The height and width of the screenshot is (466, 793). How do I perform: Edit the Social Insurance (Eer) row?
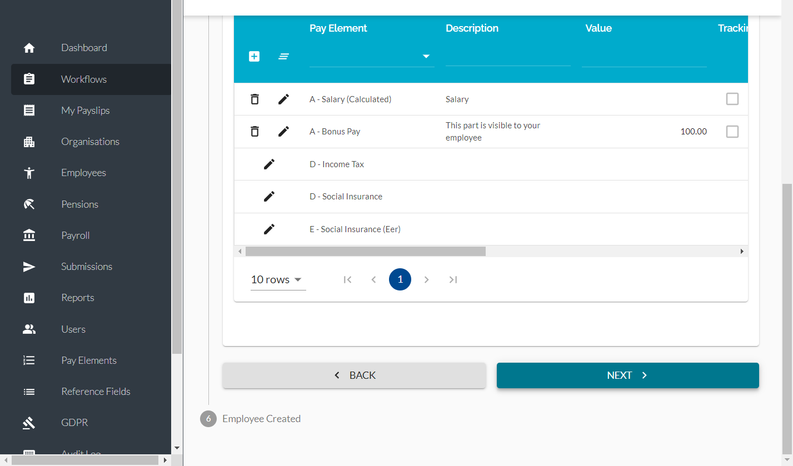coord(269,229)
